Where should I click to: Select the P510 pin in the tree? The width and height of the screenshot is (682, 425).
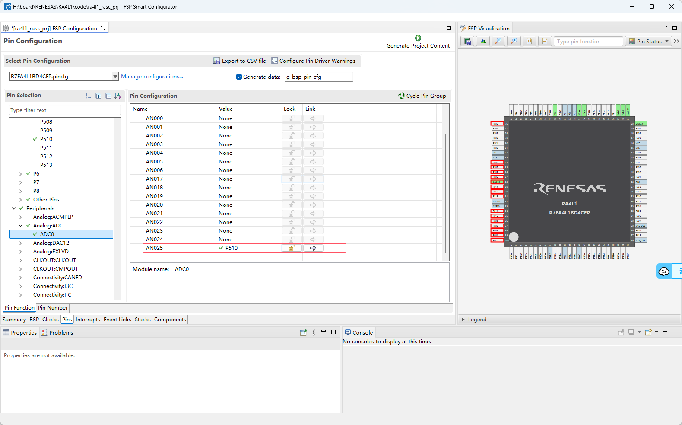click(x=46, y=139)
